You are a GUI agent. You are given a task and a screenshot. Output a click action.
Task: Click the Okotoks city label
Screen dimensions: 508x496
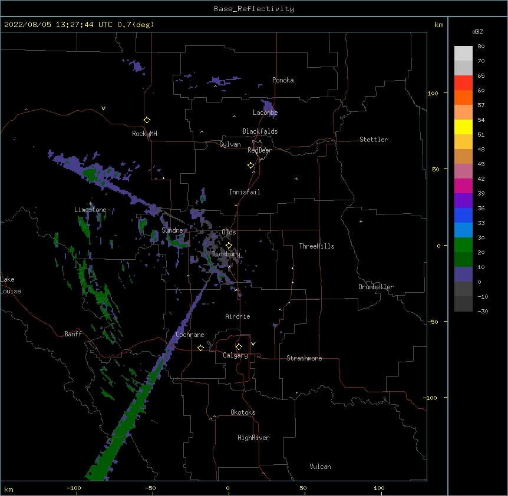243,412
